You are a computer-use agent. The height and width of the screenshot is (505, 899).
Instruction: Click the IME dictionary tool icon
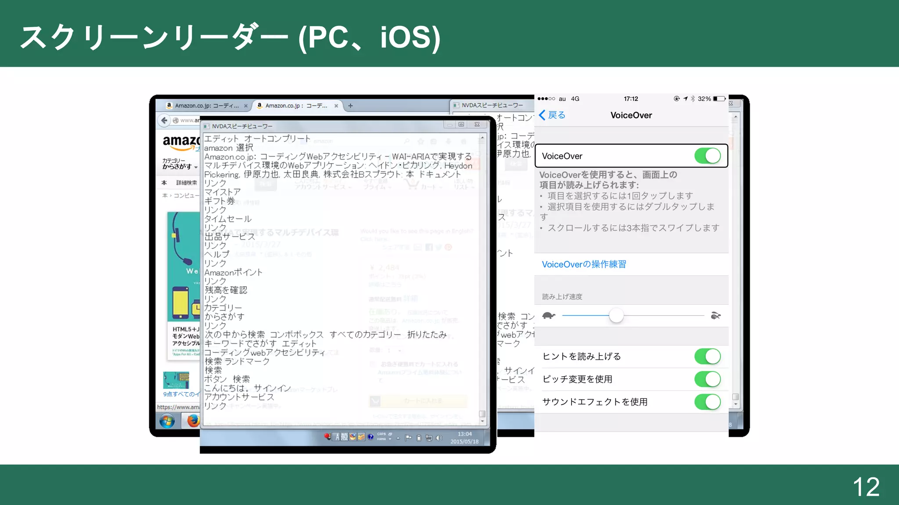click(361, 437)
